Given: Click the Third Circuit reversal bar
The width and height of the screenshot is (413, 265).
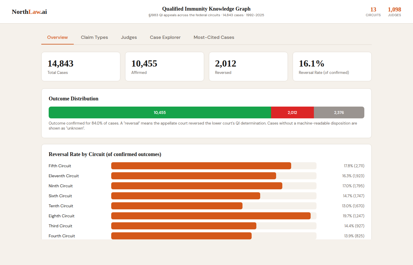Looking at the screenshot, I should click(x=184, y=226).
